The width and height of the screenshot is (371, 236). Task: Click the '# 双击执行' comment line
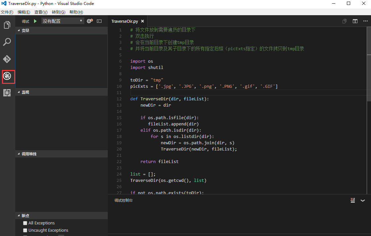coord(142,36)
